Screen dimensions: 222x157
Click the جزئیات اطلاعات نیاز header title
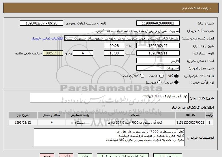point(197,8)
